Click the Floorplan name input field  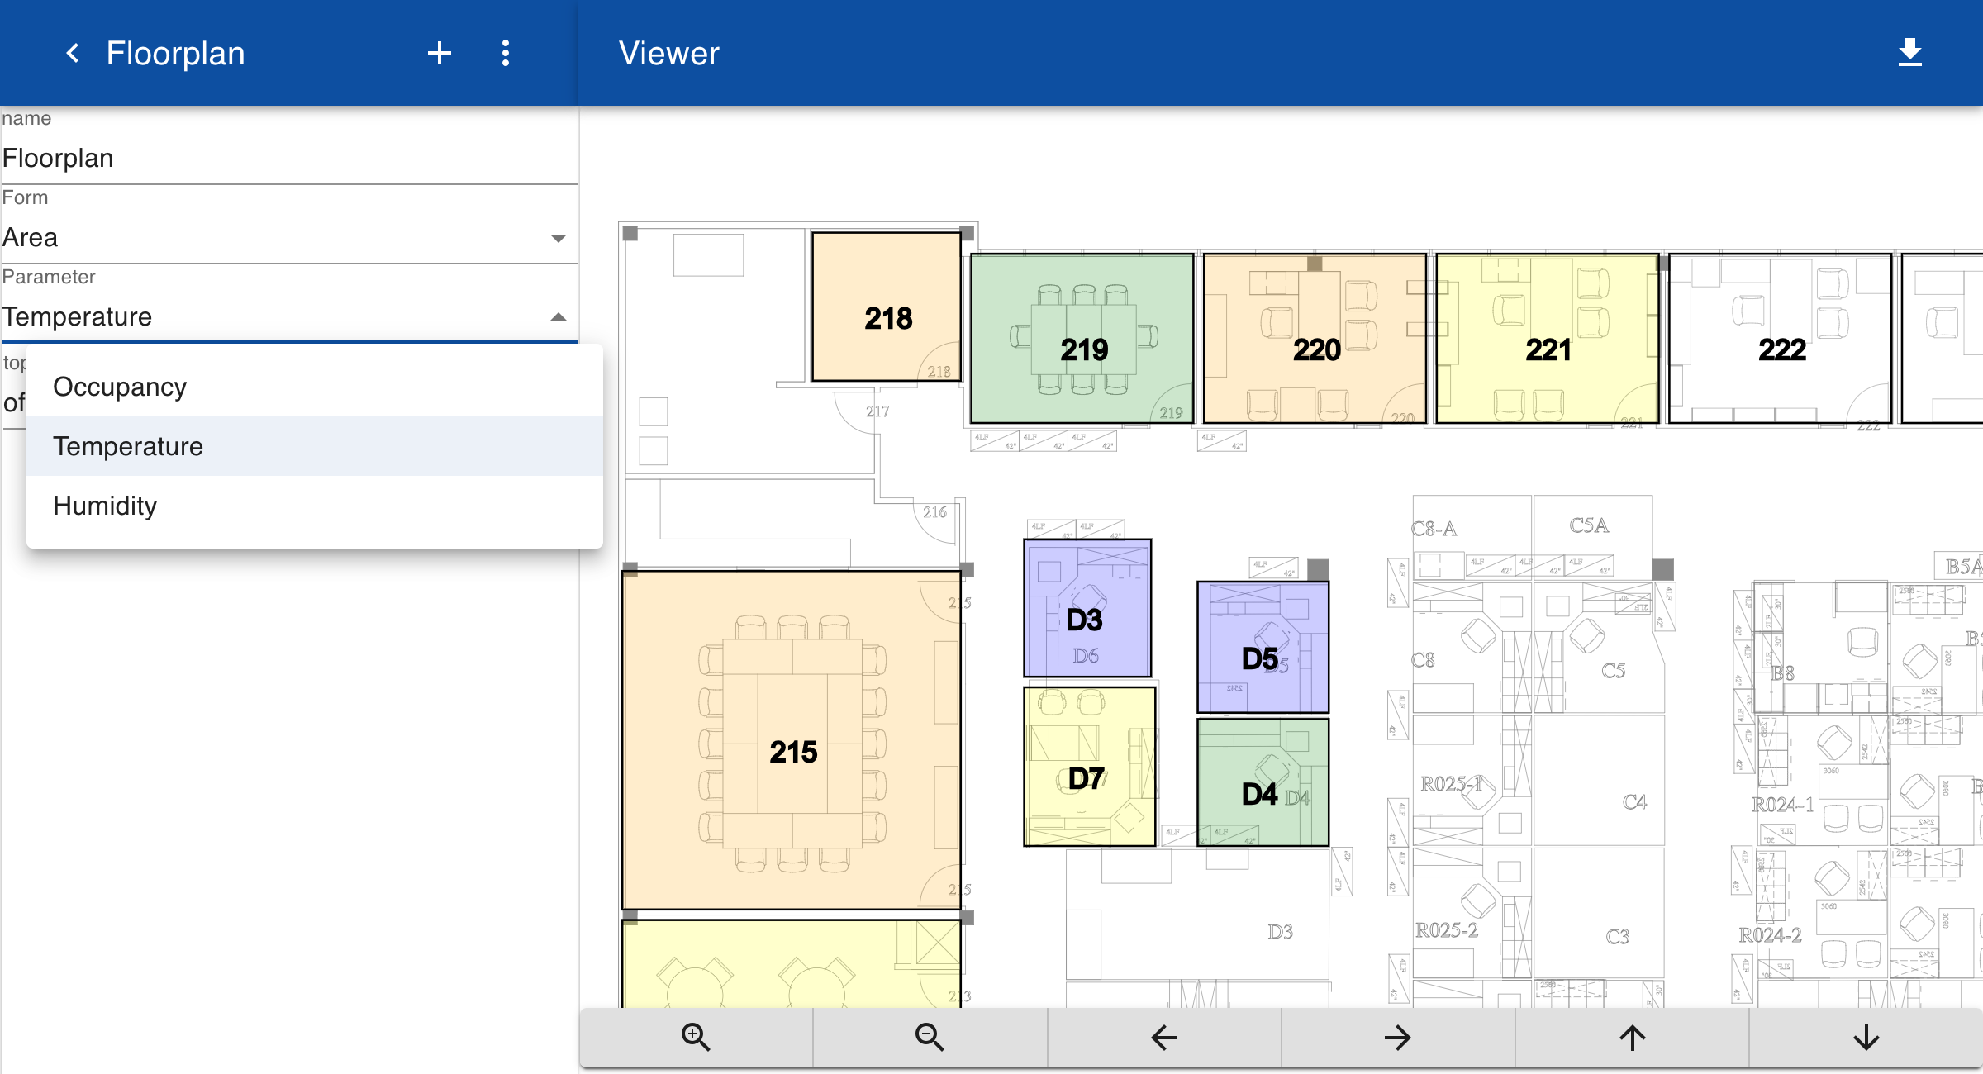point(289,158)
